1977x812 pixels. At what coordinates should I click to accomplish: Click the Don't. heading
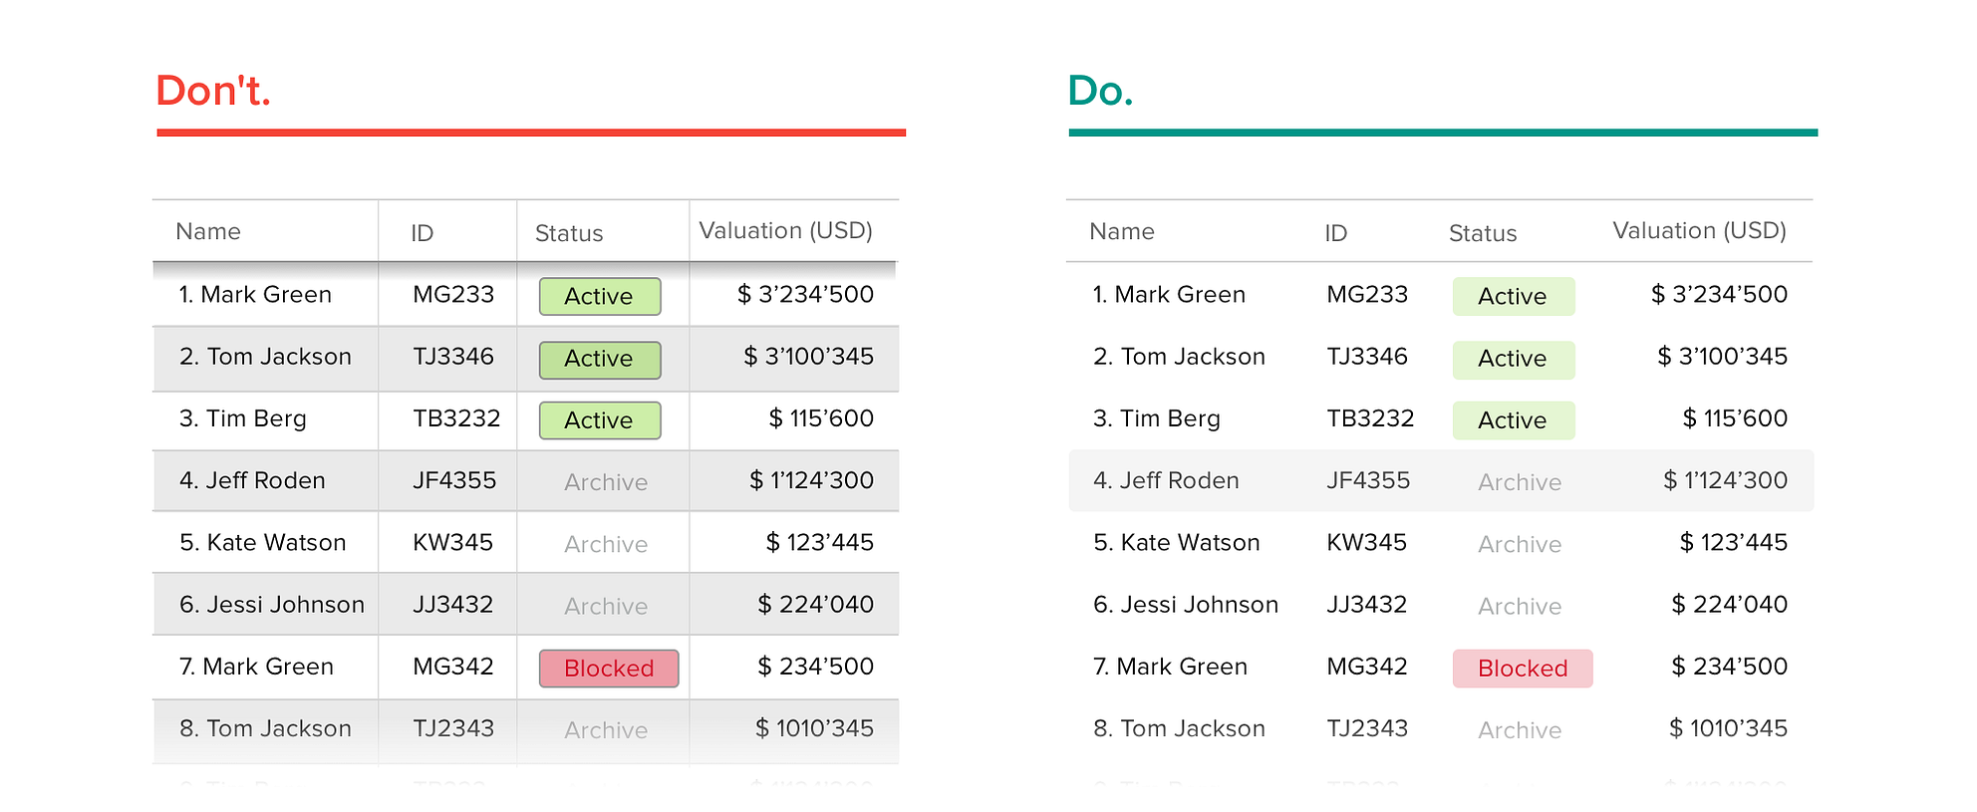click(213, 91)
